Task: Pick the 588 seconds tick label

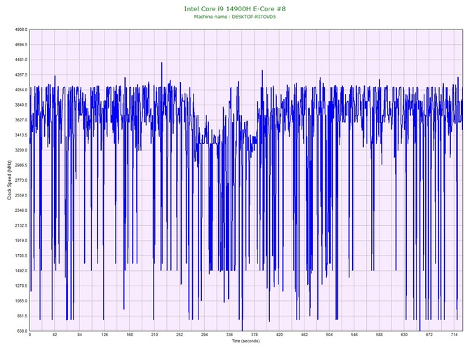Action: 380,335
